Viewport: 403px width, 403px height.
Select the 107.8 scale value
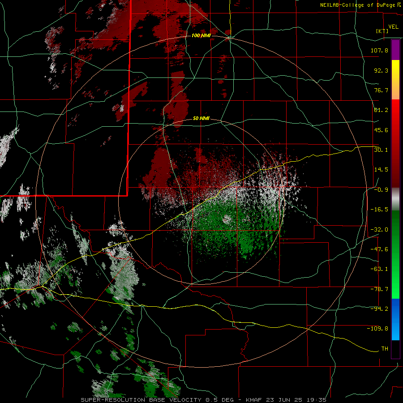click(379, 50)
